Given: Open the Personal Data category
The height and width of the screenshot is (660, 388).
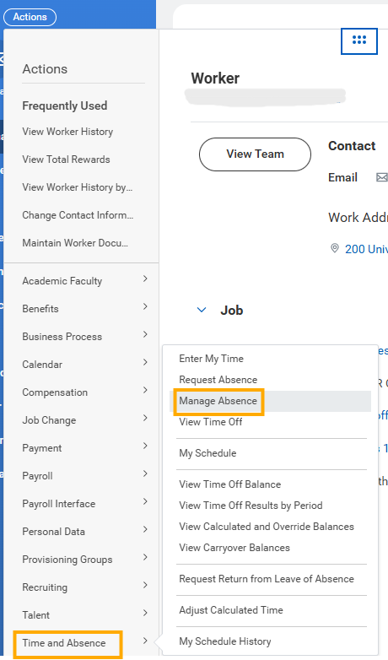Looking at the screenshot, I should (x=53, y=532).
